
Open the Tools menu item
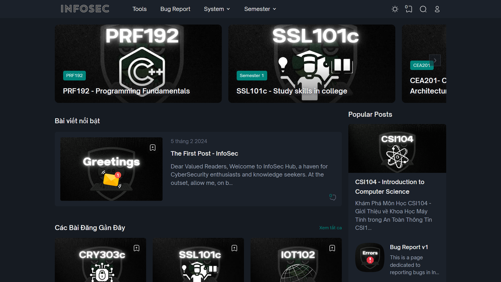pyautogui.click(x=139, y=9)
